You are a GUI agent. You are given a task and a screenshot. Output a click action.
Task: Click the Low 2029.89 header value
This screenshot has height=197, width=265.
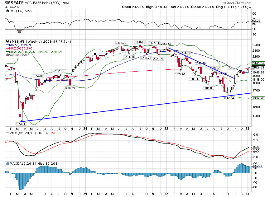[179, 7]
